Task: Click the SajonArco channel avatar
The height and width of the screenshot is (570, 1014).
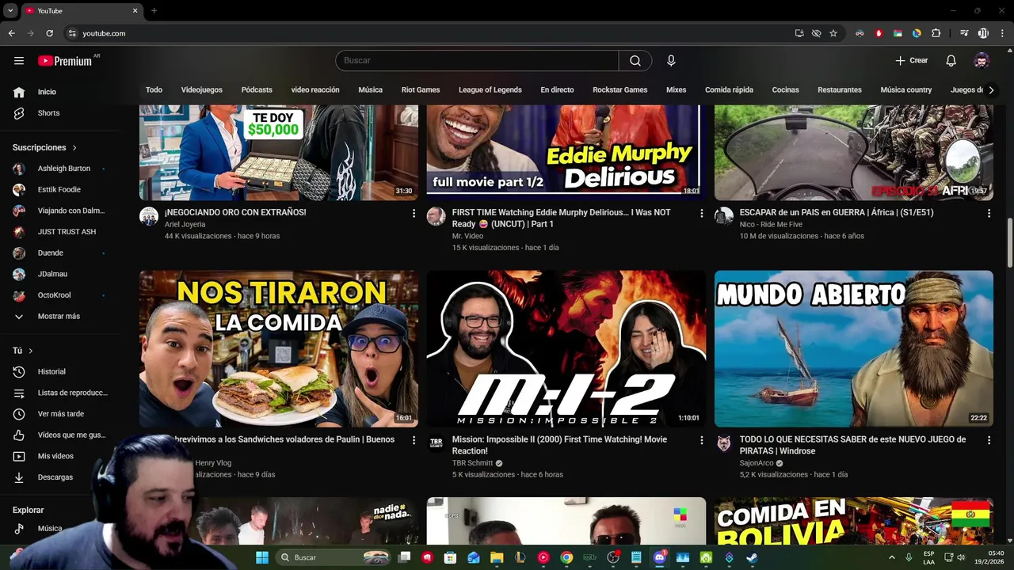Action: point(724,443)
